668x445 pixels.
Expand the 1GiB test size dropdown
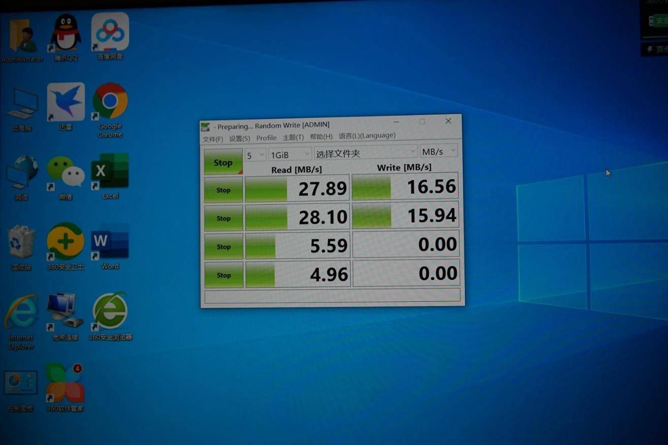[290, 154]
